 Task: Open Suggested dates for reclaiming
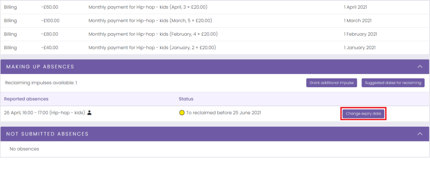[x=393, y=83]
